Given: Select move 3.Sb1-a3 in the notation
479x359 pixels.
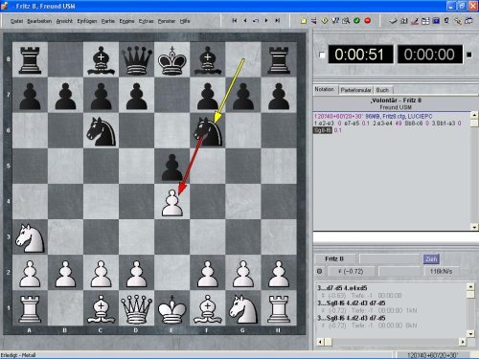Looking at the screenshot, I should 444,123.
